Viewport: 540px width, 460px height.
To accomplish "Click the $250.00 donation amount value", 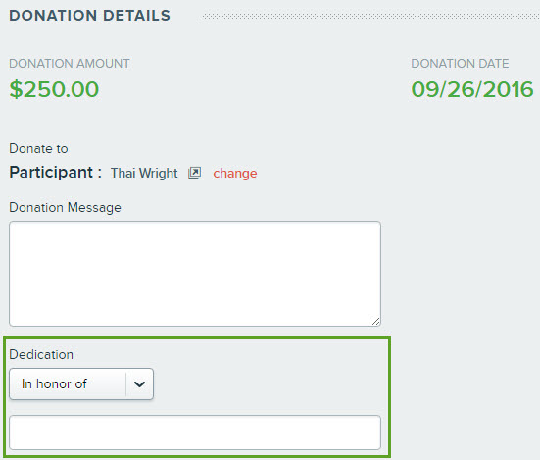I will pos(54,89).
